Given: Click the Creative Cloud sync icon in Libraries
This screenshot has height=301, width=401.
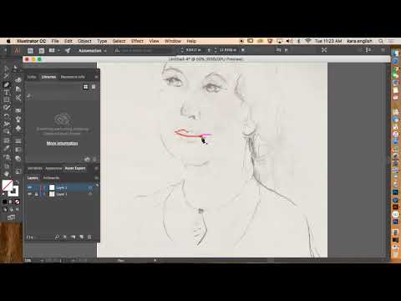Looking at the screenshot, I should pyautogui.click(x=87, y=159).
